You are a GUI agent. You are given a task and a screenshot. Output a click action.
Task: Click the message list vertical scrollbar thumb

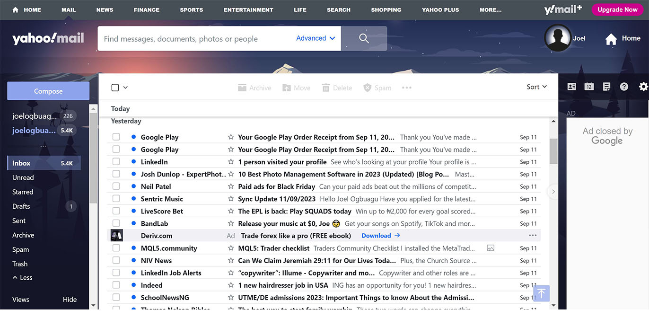(x=553, y=151)
